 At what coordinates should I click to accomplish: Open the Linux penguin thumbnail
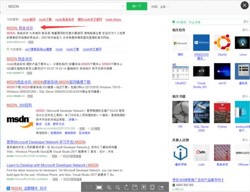pyautogui.click(x=242, y=43)
